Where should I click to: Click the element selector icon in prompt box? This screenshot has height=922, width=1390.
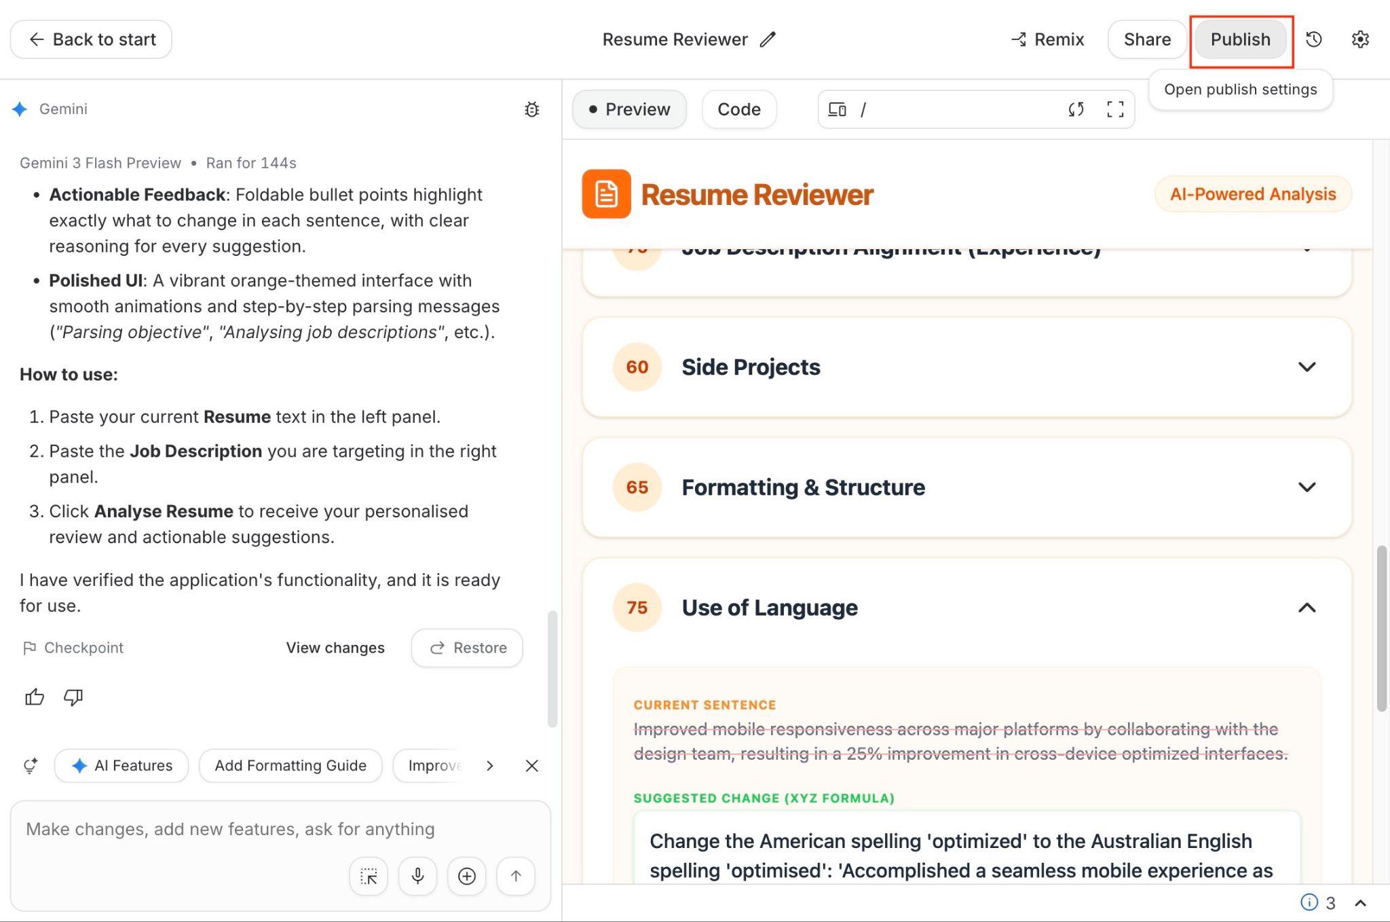369,876
